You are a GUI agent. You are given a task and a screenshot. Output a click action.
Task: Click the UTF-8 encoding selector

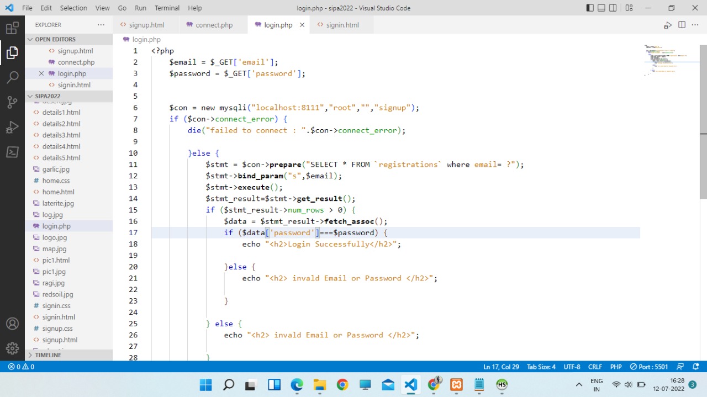point(572,367)
